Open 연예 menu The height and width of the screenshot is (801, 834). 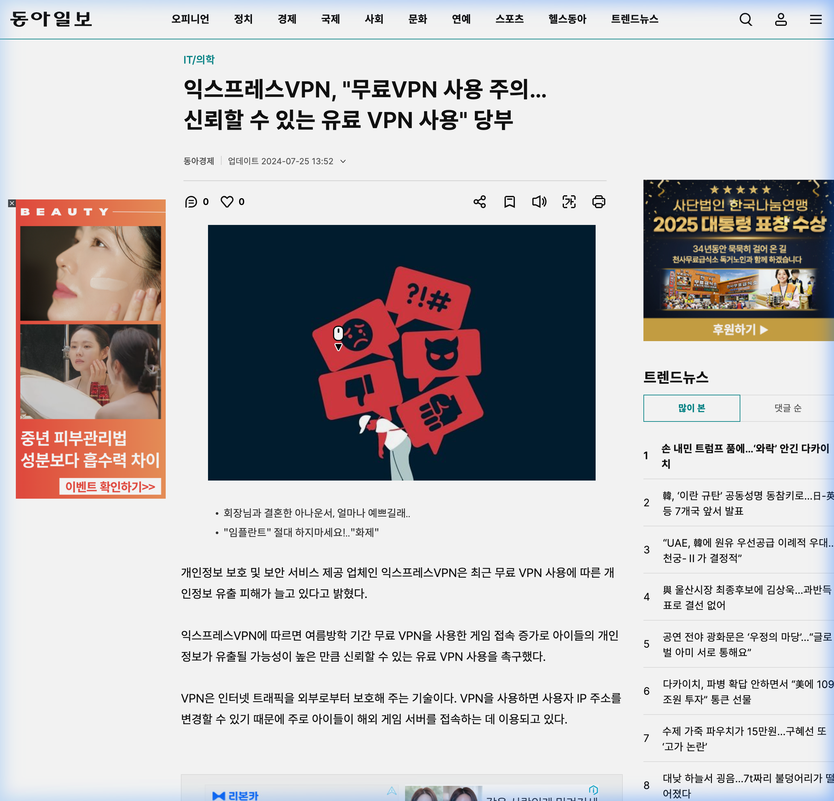coord(461,19)
